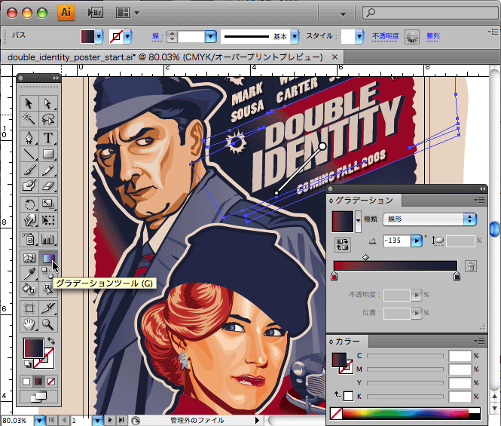Select the Scale tool

pos(48,204)
